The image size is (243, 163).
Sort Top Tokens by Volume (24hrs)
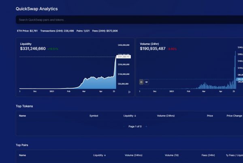tap(166, 116)
